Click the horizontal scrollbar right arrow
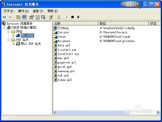 [x=158, y=112]
